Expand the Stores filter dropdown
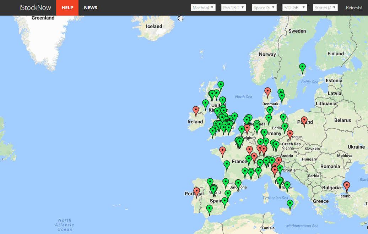The image size is (368, 234). [x=325, y=7]
